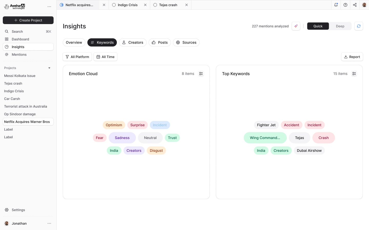Collapse the Projects section arrow
369x230 pixels.
[x=49, y=68]
